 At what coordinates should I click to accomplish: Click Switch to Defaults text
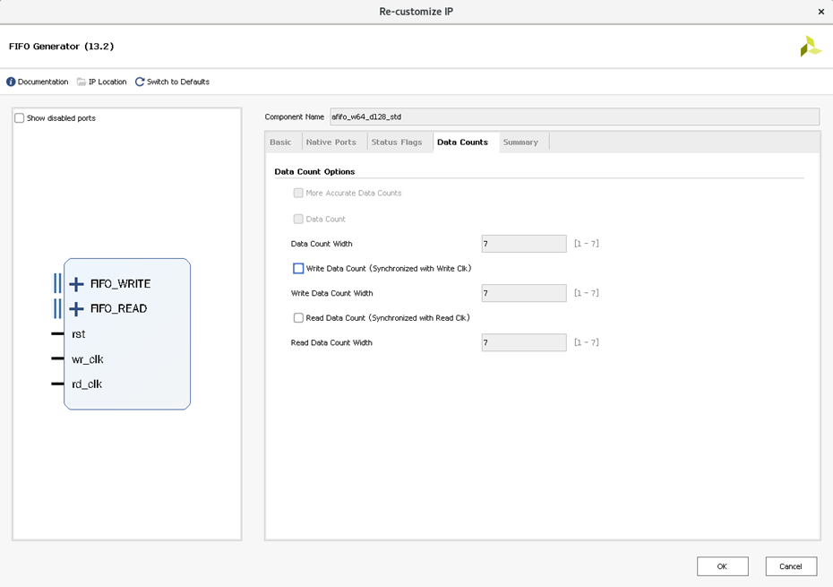178,82
